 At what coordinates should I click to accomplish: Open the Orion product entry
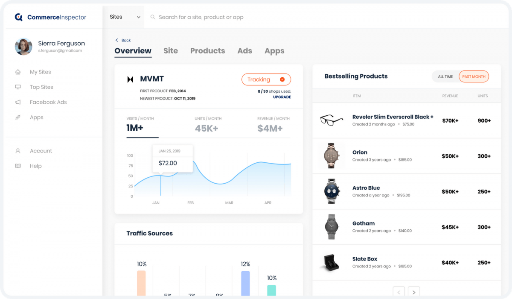click(360, 152)
